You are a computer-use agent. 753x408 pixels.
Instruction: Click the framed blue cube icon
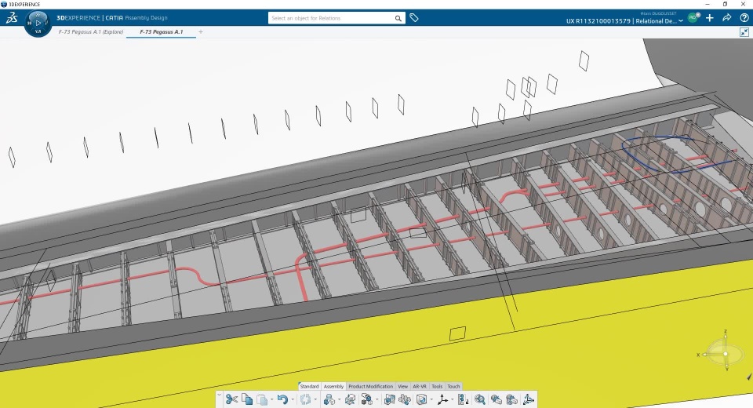(390, 399)
